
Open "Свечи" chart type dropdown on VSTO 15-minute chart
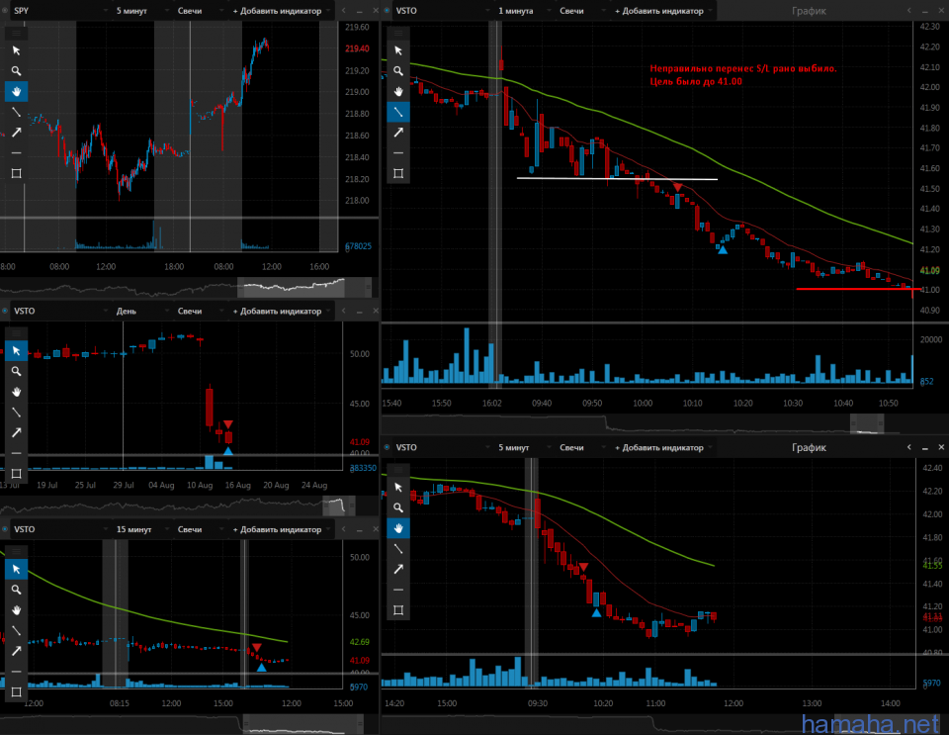pos(203,529)
